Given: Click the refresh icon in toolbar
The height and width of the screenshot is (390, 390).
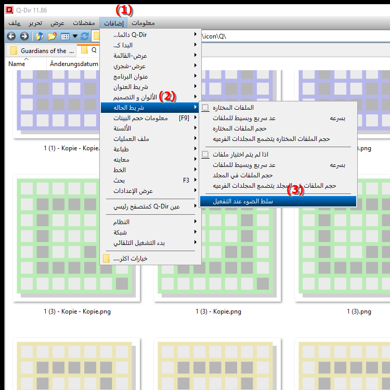Looking at the screenshot, I should coord(85,36).
